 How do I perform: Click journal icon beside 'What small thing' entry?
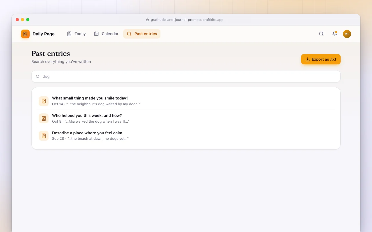[44, 101]
